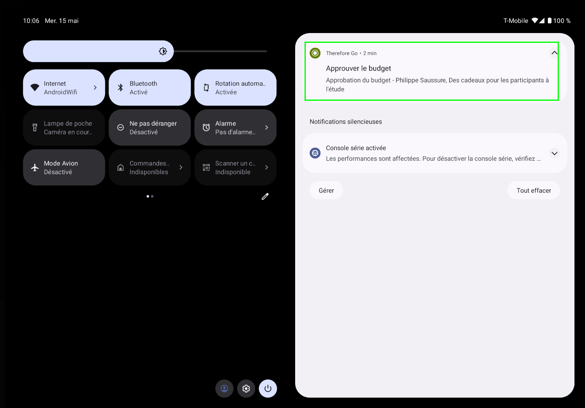Click the Wi-Fi status bar icon

(x=535, y=20)
